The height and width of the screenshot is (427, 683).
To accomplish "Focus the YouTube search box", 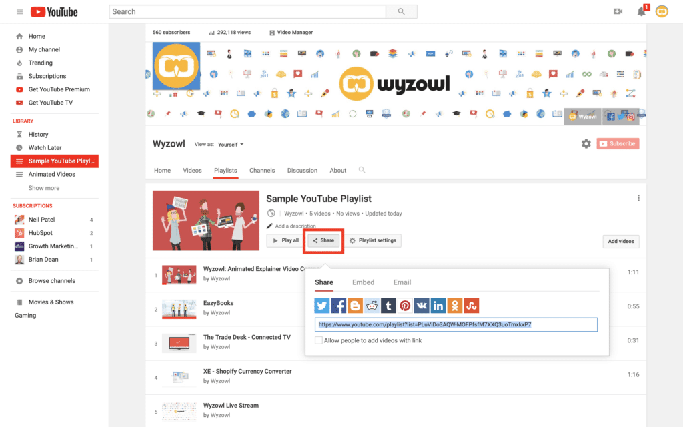I will pos(247,12).
